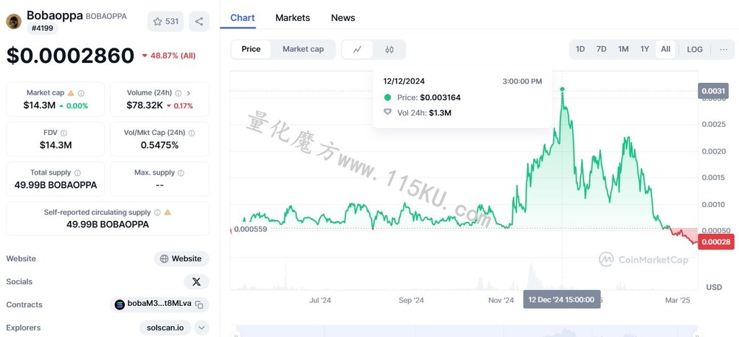This screenshot has height=337, width=739.
Task: Copy the bobaM3...t8MLva contract address
Action: [x=199, y=305]
